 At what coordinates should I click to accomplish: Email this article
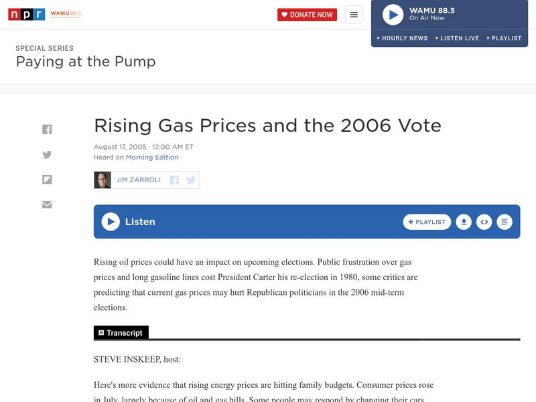(x=47, y=204)
